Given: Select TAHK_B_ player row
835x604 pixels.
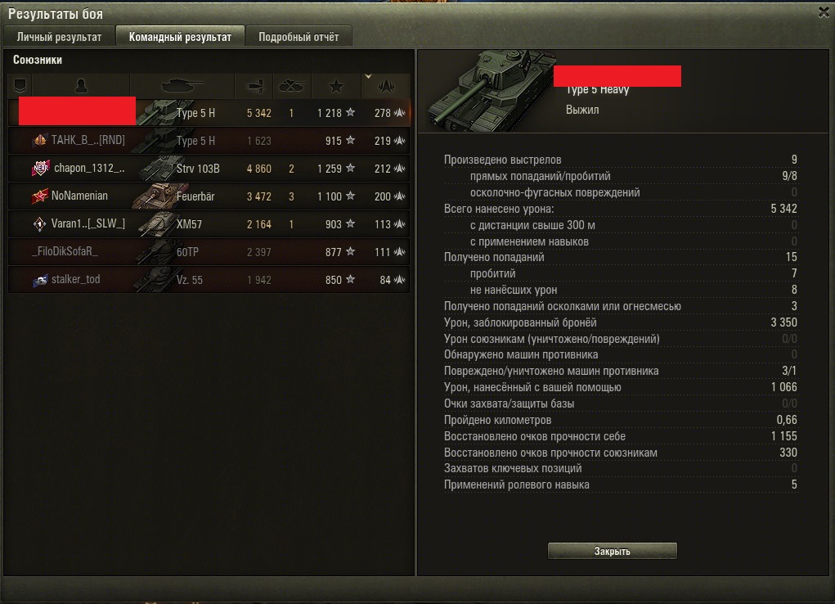Looking at the screenshot, I should [x=209, y=141].
